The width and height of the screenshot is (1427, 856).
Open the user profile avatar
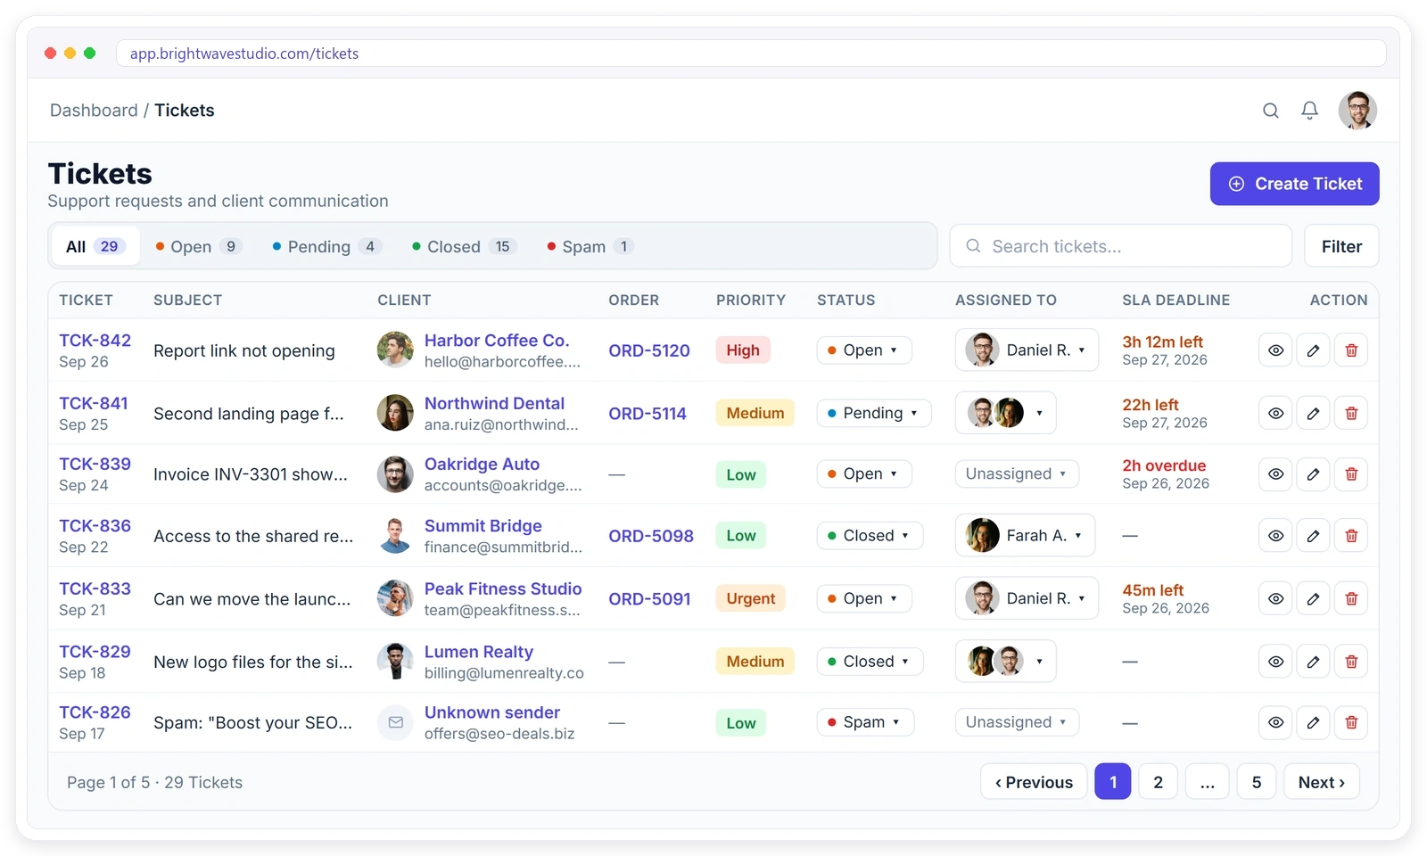pyautogui.click(x=1357, y=111)
